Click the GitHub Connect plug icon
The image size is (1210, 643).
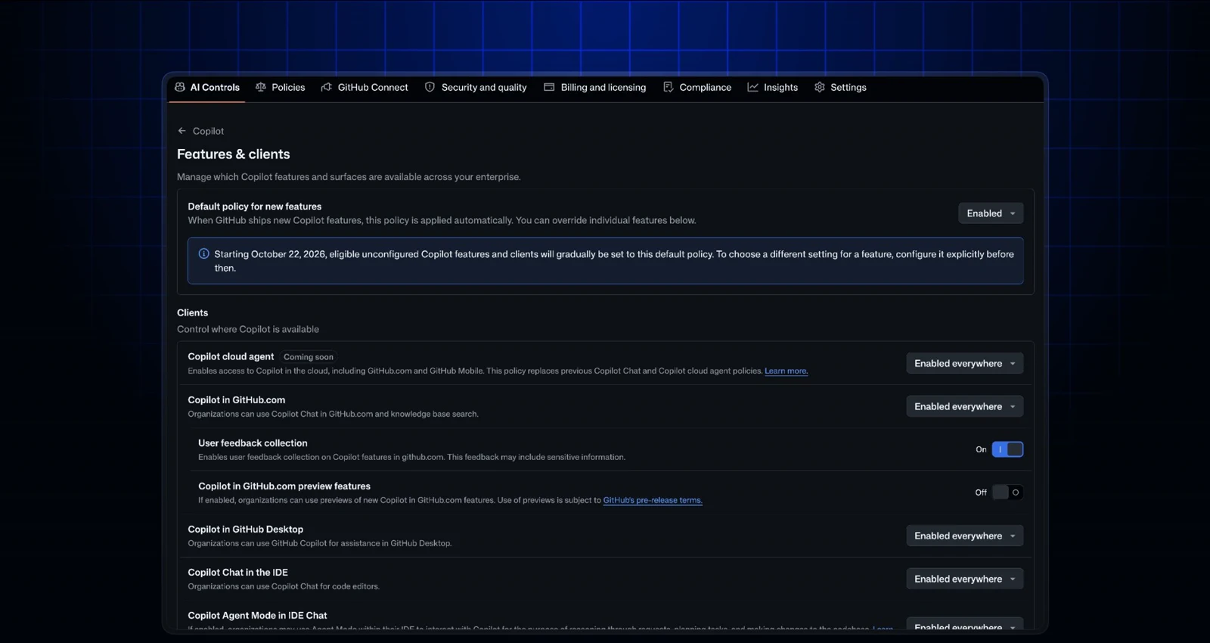pos(327,87)
